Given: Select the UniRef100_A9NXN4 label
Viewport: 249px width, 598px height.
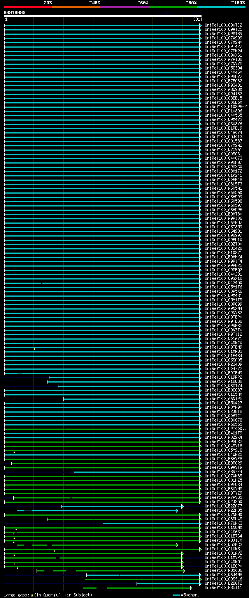Looking at the screenshot, I should pos(223,309).
